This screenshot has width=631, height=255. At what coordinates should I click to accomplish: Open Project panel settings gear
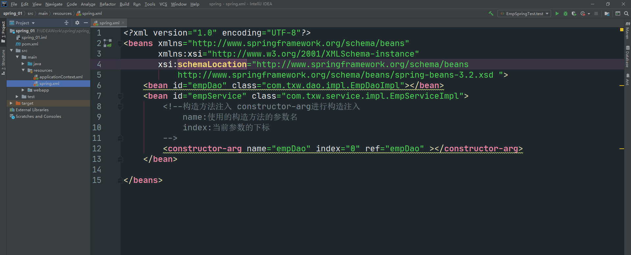pos(77,23)
